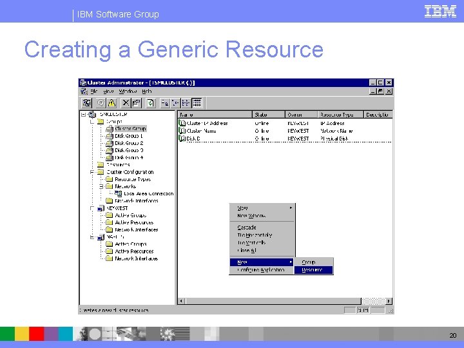Viewport: 464px width, 348px height.
Task: Click the horizontal scrollbar thumb in list pane
Action: pyautogui.click(x=273, y=301)
